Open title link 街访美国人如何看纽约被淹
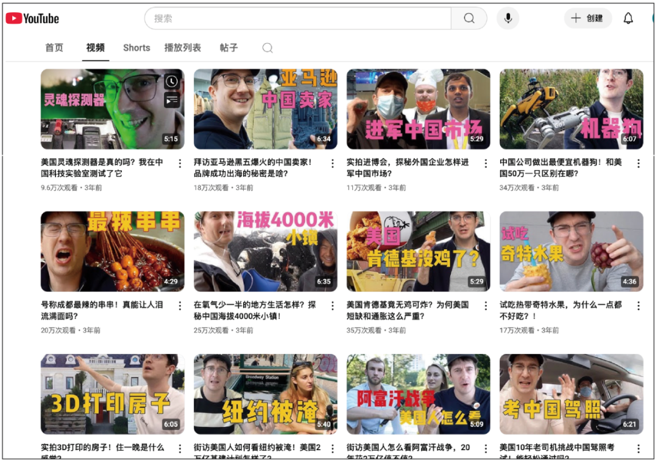658x463 pixels. point(257,451)
